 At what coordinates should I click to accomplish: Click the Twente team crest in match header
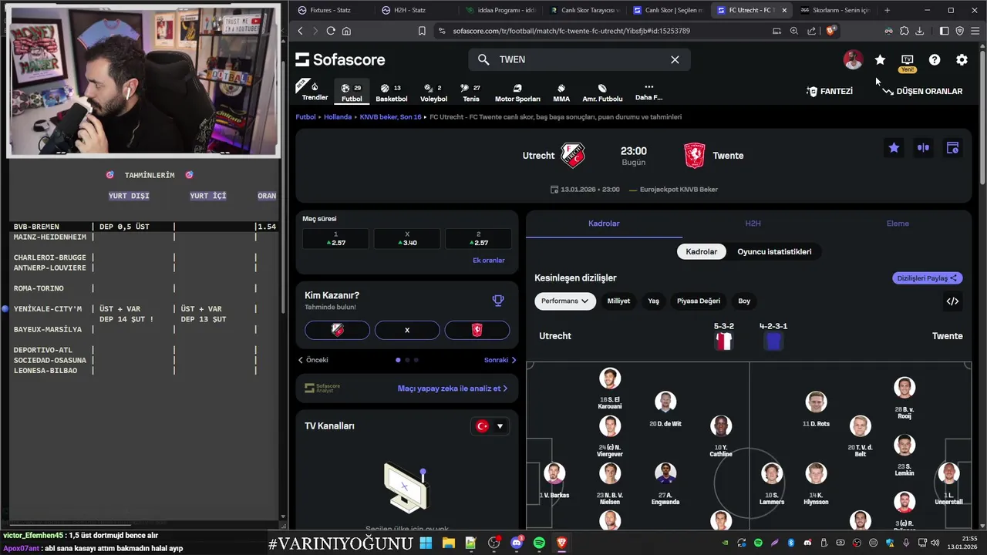coord(695,156)
